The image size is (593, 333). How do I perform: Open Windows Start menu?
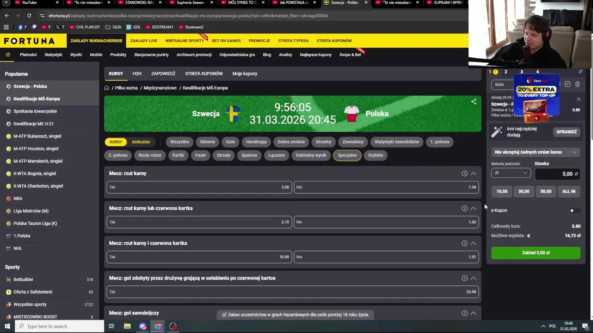pos(7,326)
